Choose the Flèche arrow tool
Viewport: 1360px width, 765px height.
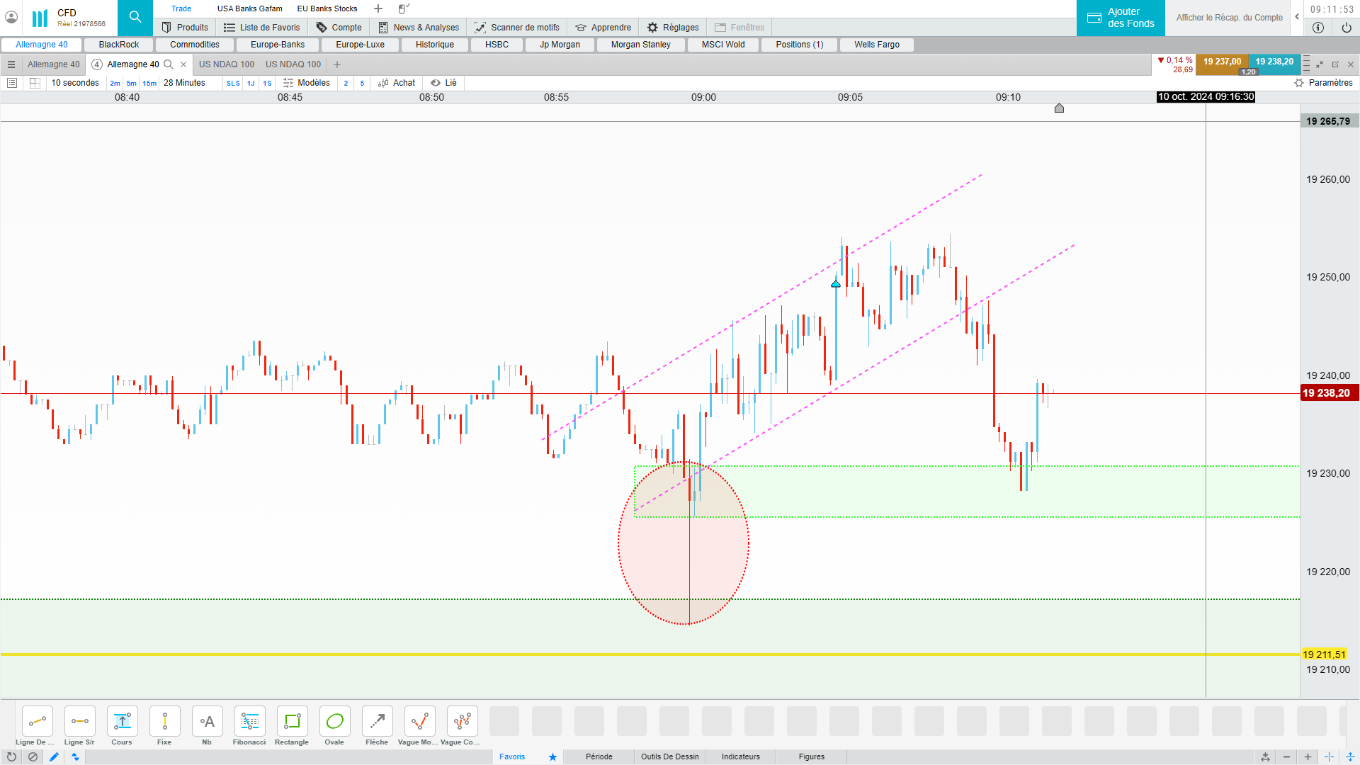point(377,722)
